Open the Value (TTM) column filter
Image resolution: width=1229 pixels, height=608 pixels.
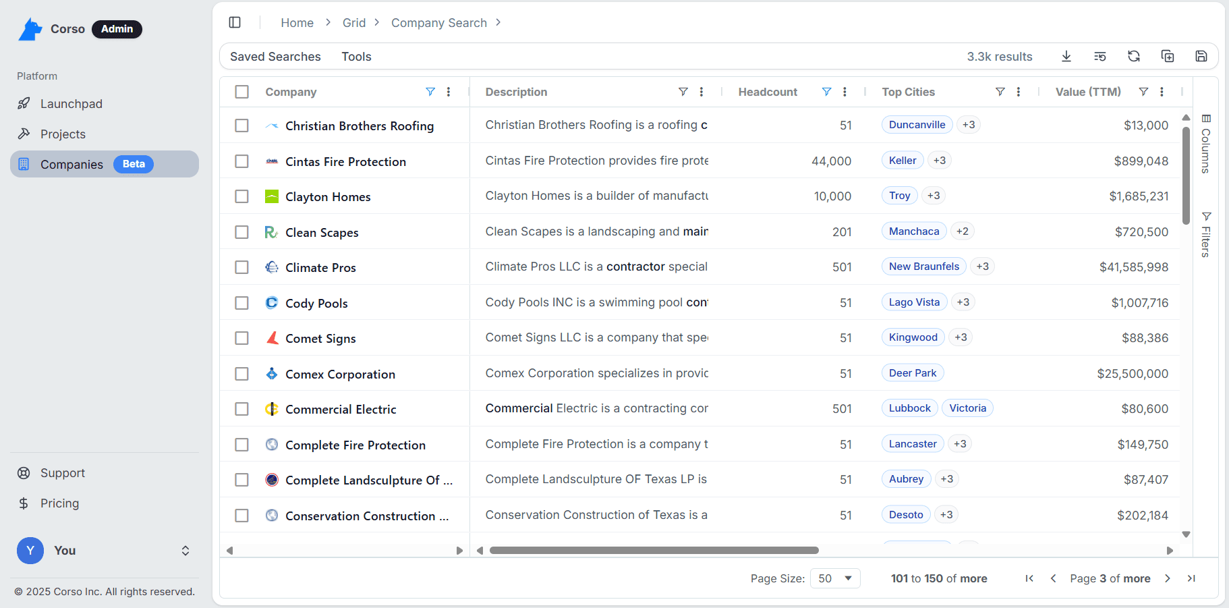[1143, 92]
